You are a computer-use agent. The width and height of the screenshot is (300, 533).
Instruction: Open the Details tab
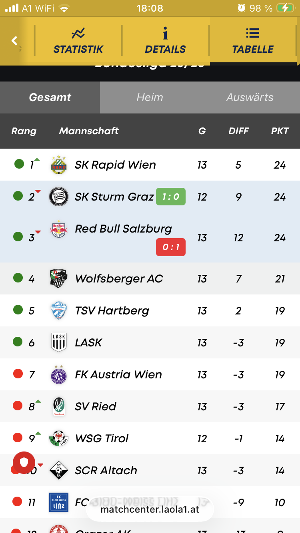tap(165, 41)
